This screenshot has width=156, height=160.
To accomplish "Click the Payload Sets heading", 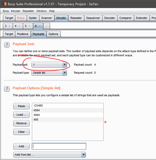I will point(24,44).
